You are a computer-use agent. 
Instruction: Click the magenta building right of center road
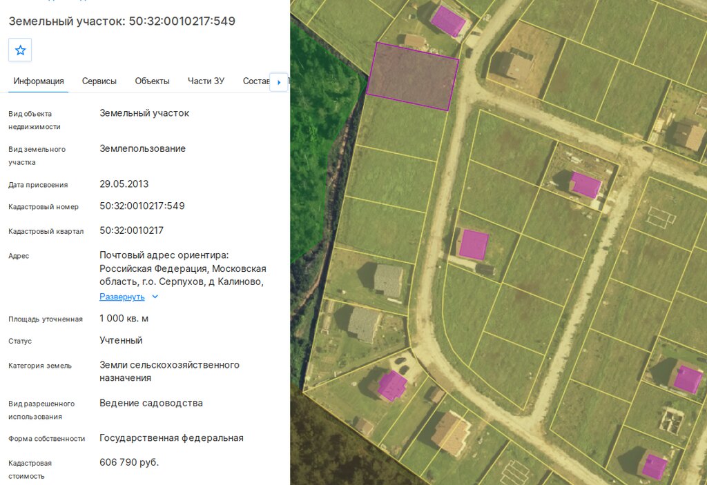point(585,185)
